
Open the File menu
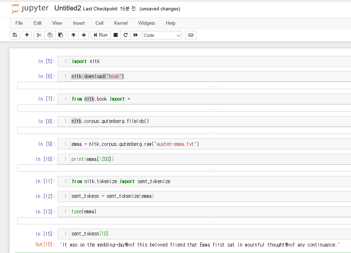(19, 23)
